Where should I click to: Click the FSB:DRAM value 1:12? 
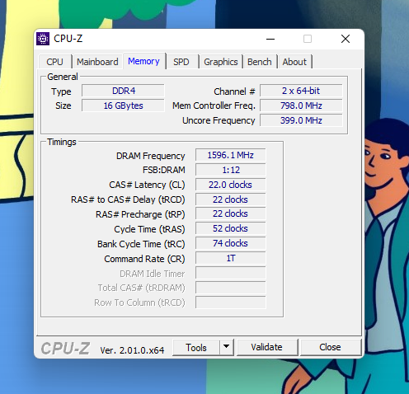(231, 170)
